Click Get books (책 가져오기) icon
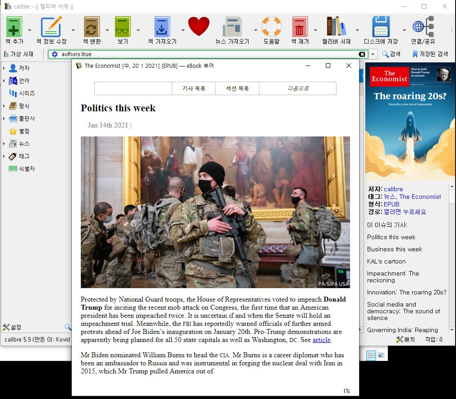The height and width of the screenshot is (399, 456). click(162, 27)
